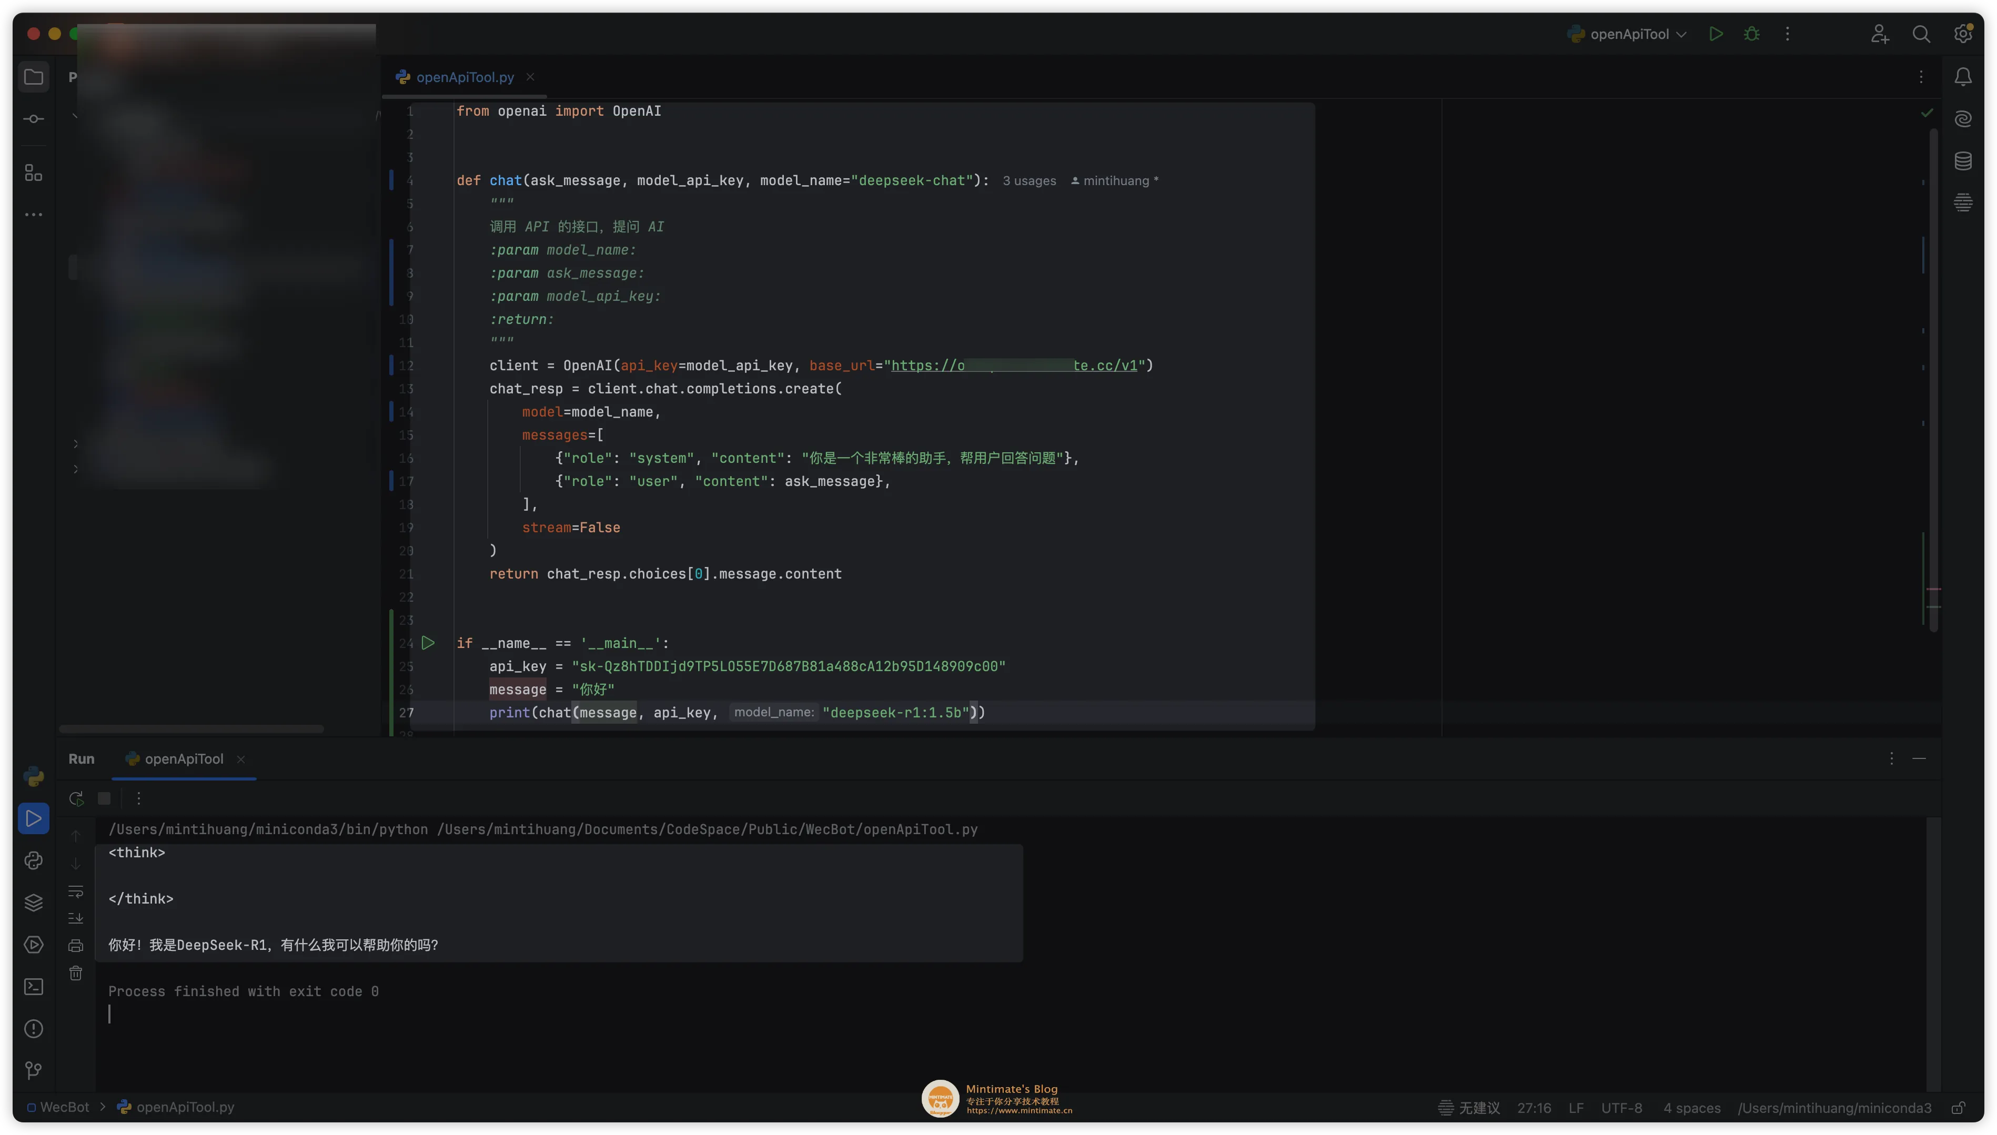The width and height of the screenshot is (1997, 1135).
Task: Toggle soft-wrap in the Run console
Action: pyautogui.click(x=76, y=891)
